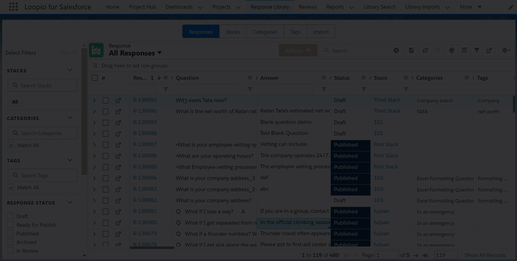The height and width of the screenshot is (261, 517).
Task: Switch to the Import tab
Action: pyautogui.click(x=321, y=32)
